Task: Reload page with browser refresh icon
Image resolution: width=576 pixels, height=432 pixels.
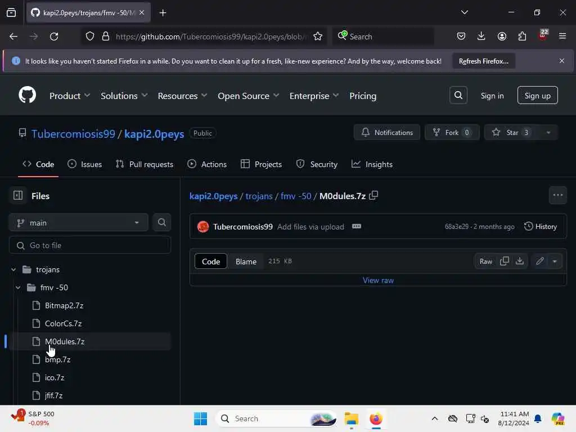Action: 54,37
